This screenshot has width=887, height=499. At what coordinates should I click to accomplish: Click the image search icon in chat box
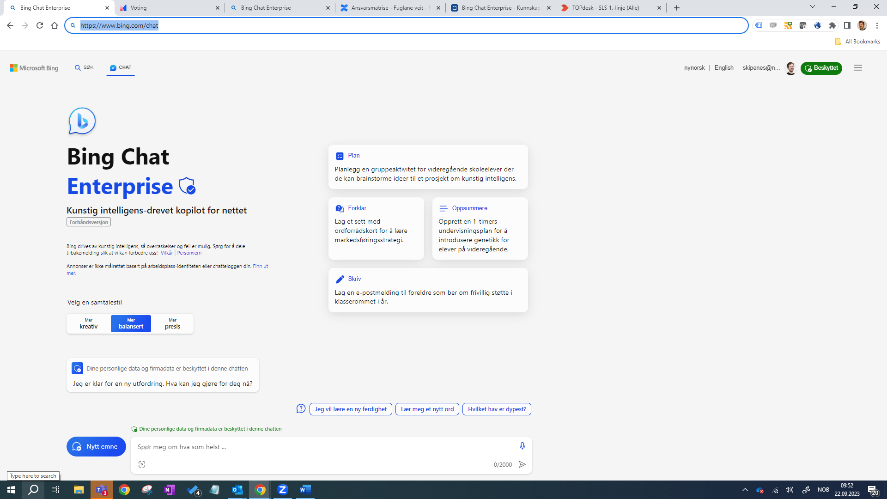[142, 464]
